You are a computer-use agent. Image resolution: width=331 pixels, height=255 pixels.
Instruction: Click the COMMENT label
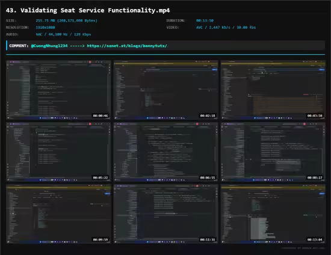click(x=19, y=46)
